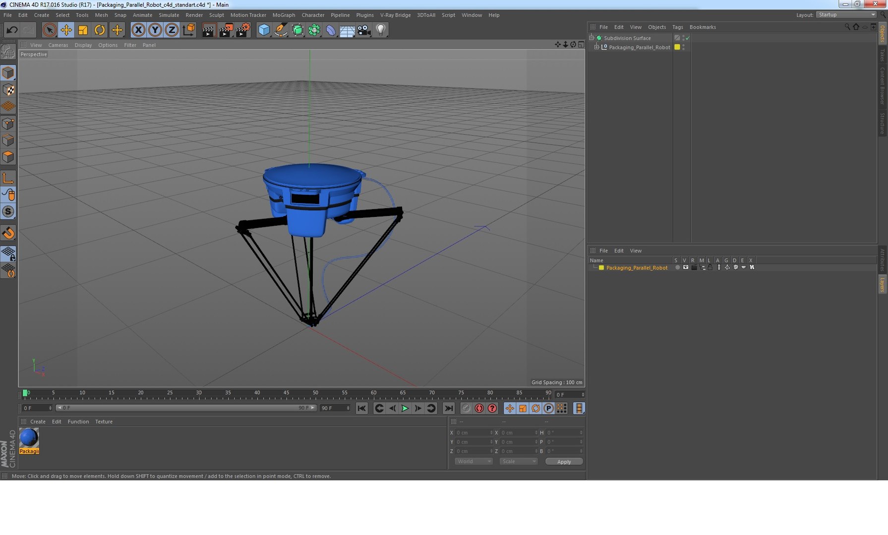
Task: Click the Object Manager search icon
Action: (x=847, y=27)
